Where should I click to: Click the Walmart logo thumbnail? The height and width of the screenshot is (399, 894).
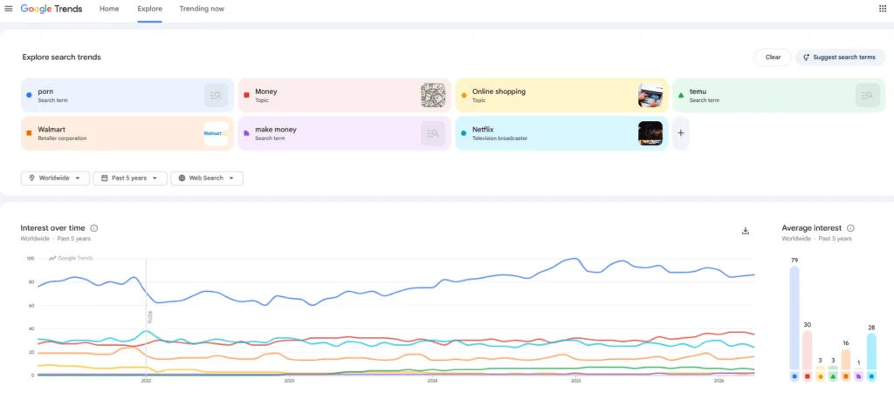pyautogui.click(x=217, y=133)
